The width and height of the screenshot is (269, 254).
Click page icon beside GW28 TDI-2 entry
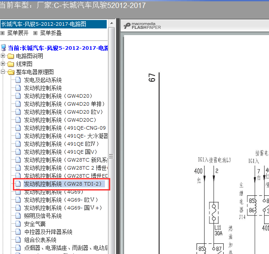[x=18, y=184]
